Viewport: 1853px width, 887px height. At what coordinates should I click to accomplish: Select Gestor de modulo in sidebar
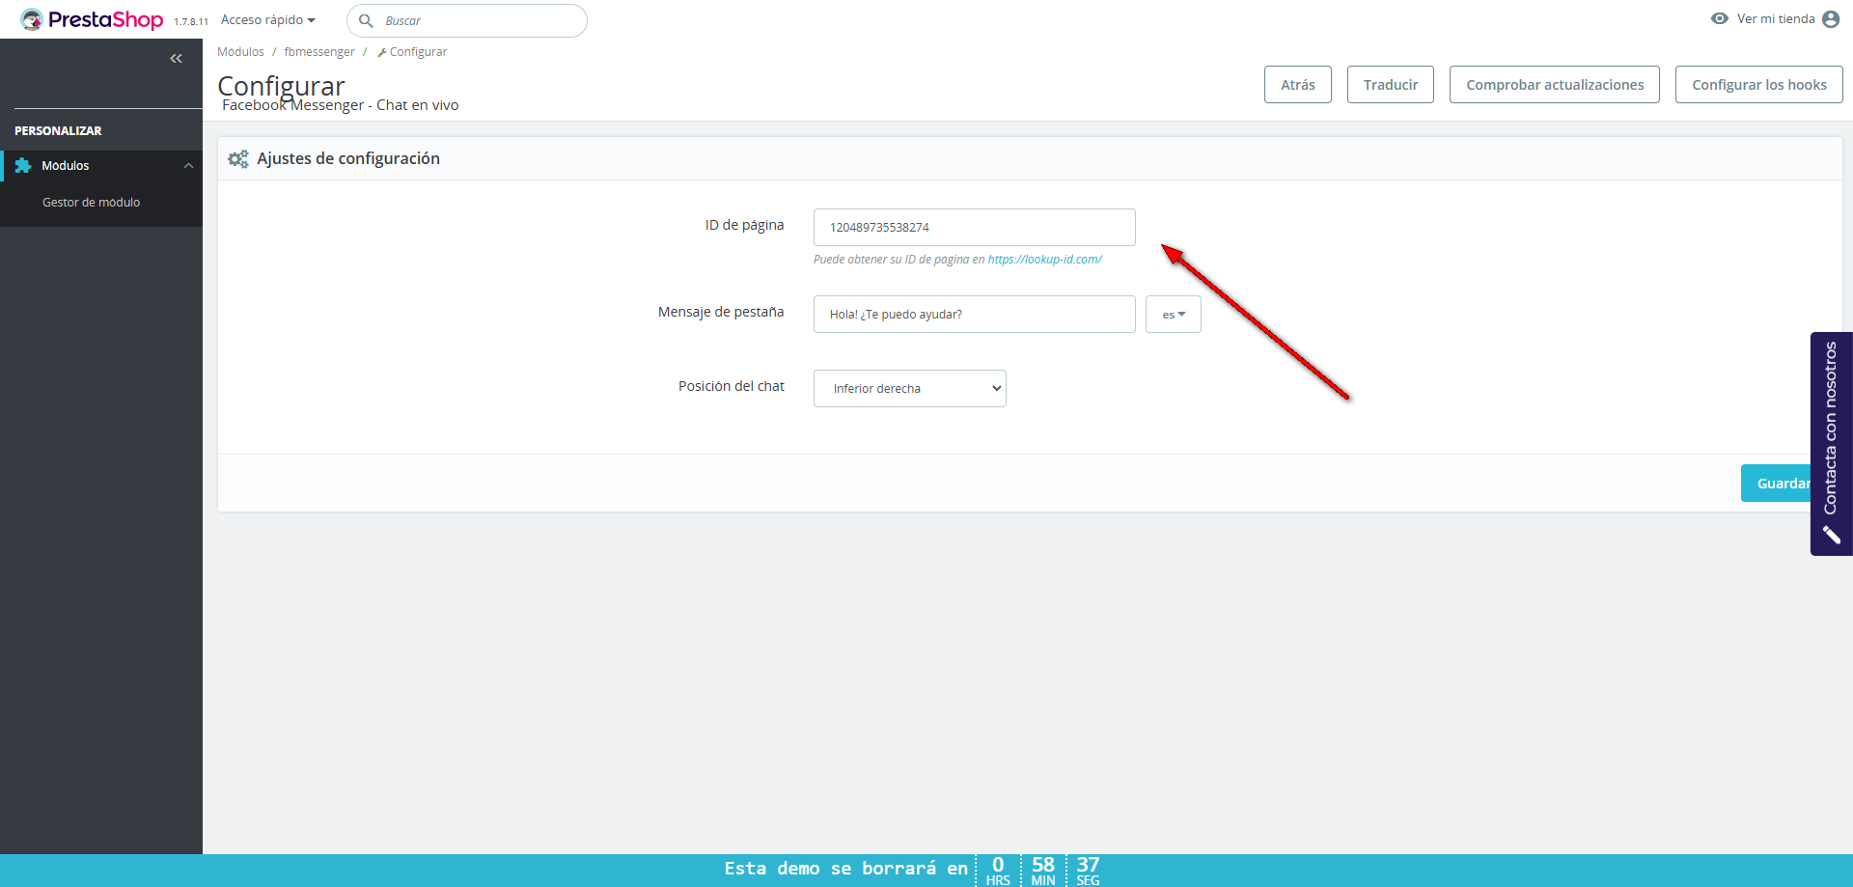pyautogui.click(x=91, y=203)
